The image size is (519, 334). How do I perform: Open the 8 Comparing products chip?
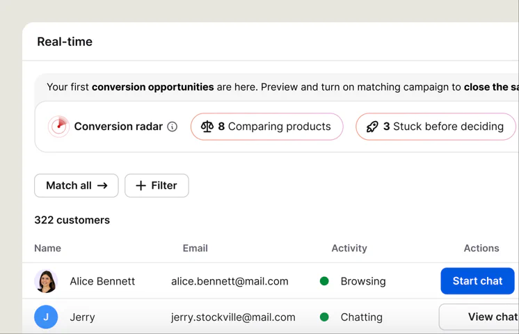pos(266,127)
